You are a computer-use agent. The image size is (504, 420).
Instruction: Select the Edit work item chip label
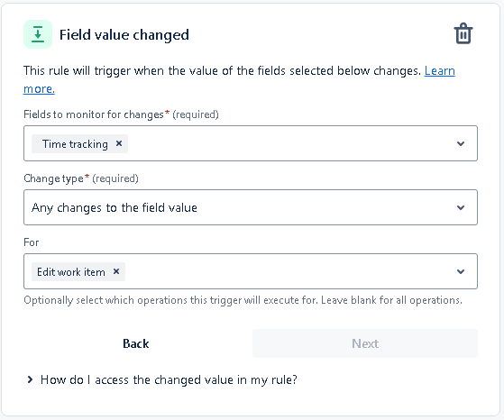pyautogui.click(x=71, y=272)
